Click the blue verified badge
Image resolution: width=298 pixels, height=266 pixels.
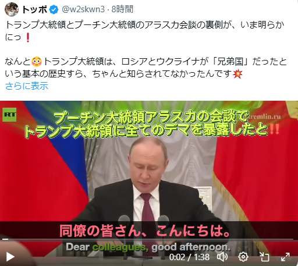click(x=54, y=9)
